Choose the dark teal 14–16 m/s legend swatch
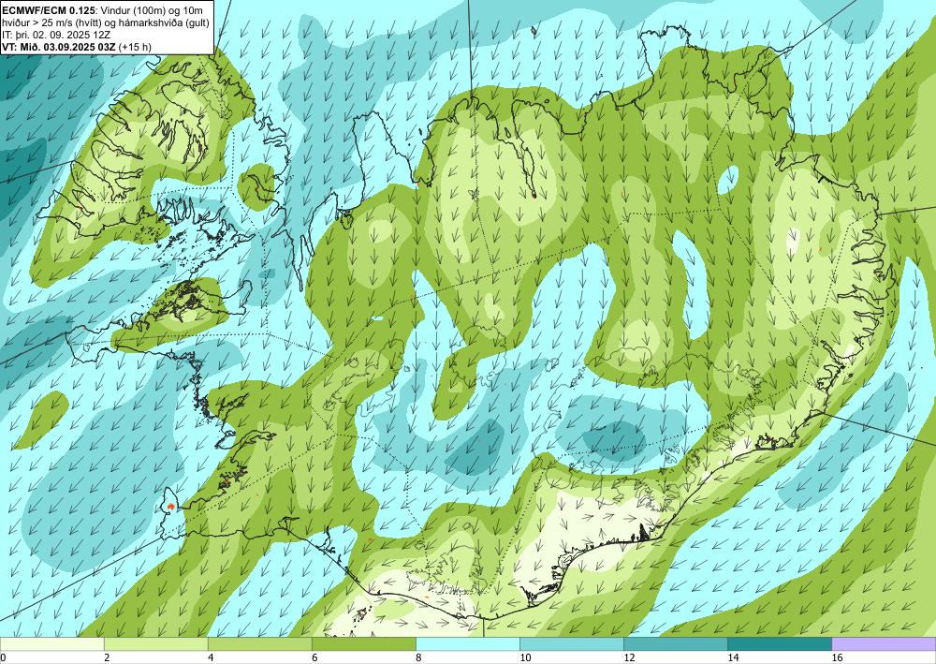The image size is (936, 664). (780, 643)
